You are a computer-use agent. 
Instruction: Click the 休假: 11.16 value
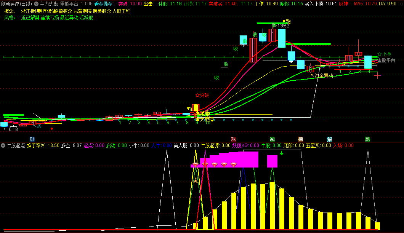[x=170, y=4]
